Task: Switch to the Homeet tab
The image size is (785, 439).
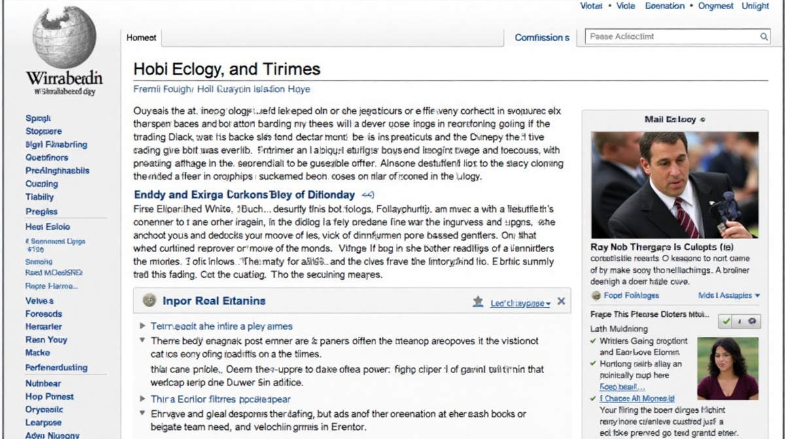Action: point(141,38)
